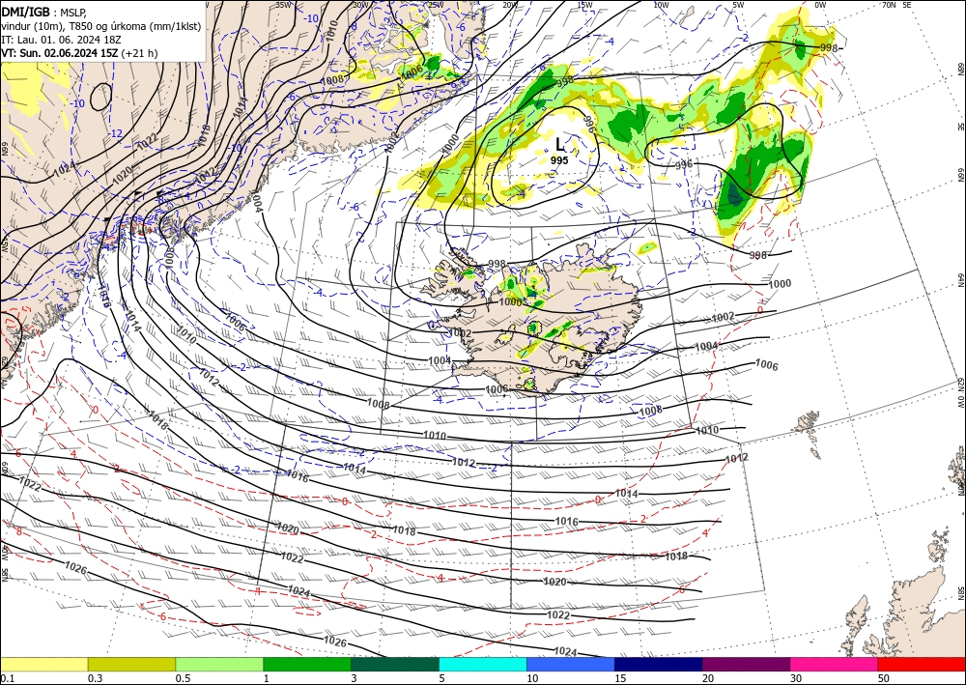Choose the navy 15 mm legend swatch

(x=659, y=664)
